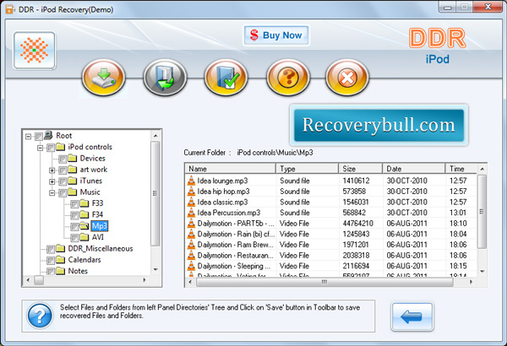The image size is (507, 346).
Task: Open help with the question mark toolbar icon
Action: (x=288, y=78)
